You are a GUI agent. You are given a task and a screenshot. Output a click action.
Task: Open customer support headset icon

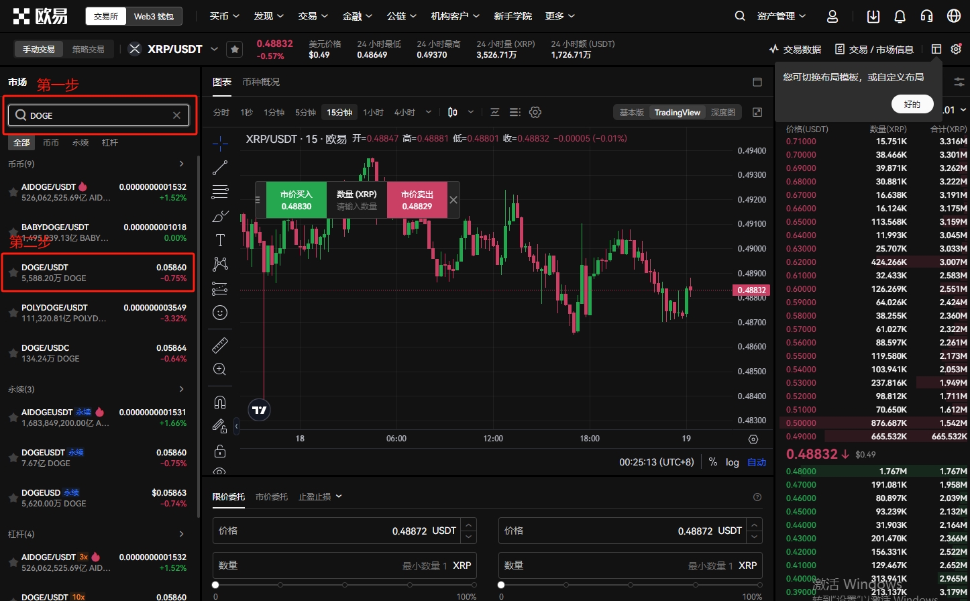point(927,16)
